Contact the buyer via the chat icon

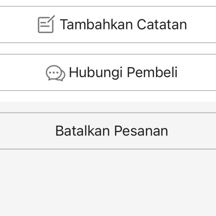pyautogui.click(x=55, y=73)
